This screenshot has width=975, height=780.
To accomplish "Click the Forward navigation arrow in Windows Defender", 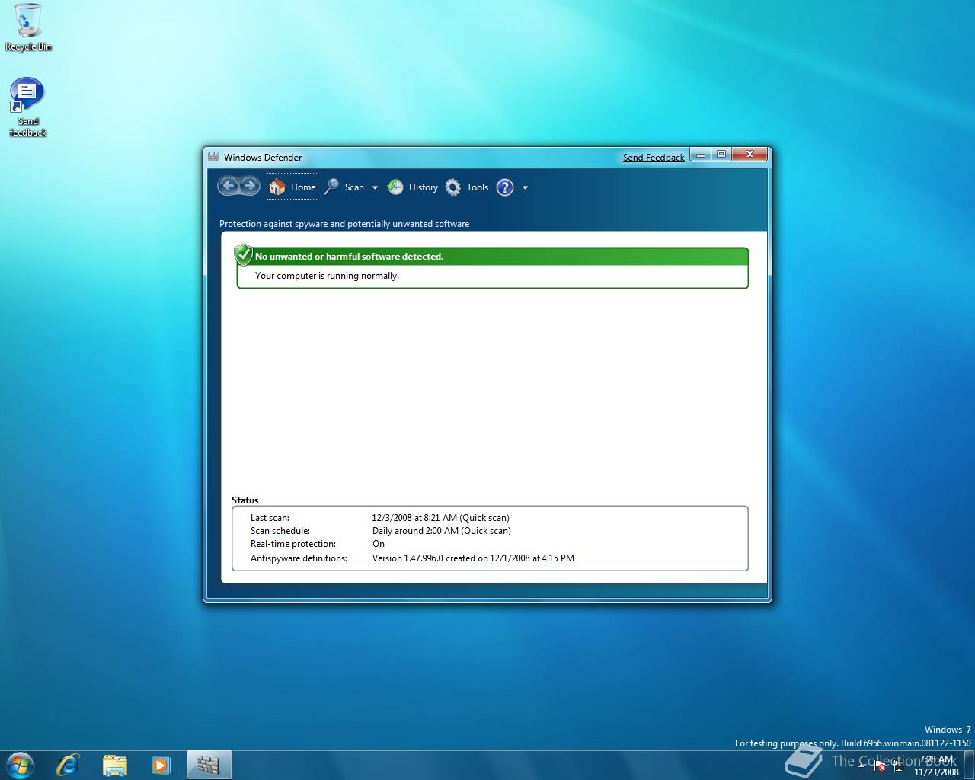I will tap(249, 186).
